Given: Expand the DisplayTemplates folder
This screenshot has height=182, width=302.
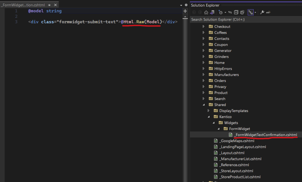Looking at the screenshot, I should 208,111.
